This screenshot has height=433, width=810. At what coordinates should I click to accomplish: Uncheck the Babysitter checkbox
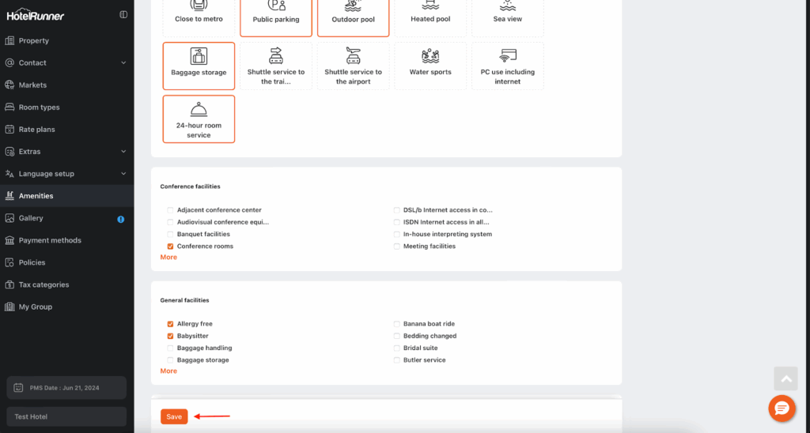170,336
